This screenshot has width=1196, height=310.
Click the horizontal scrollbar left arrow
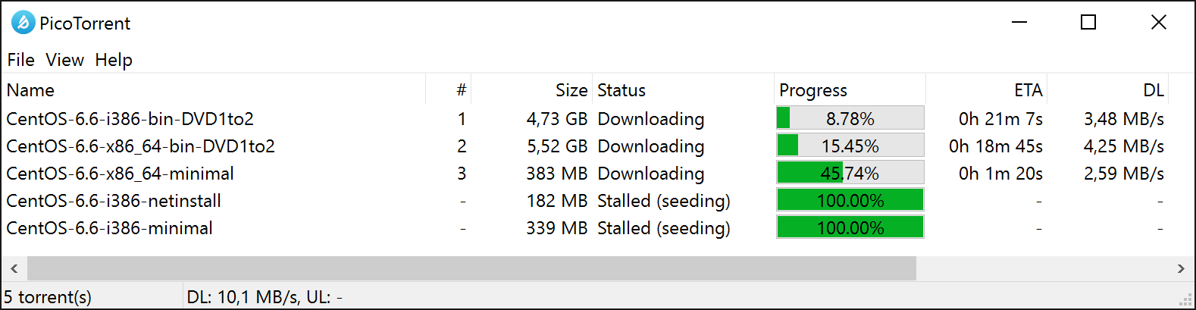[14, 268]
